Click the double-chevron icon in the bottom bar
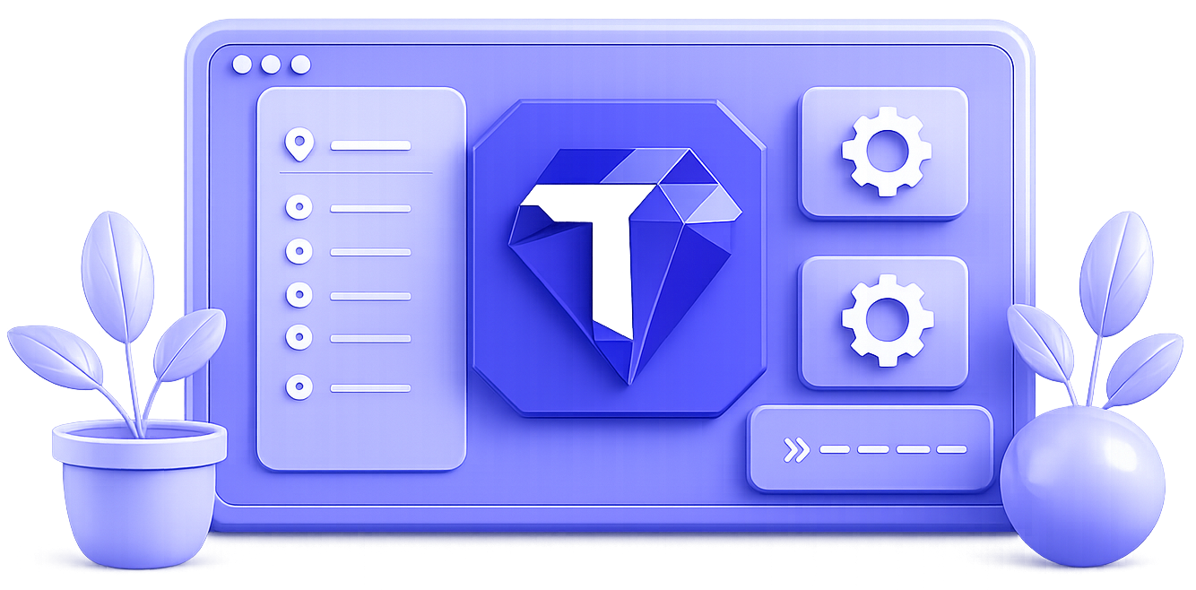Viewport: 1196px width, 590px height. pos(795,449)
